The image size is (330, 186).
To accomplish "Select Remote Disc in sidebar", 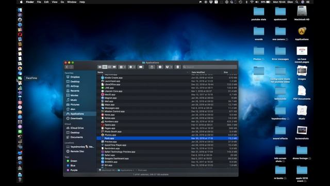I will pyautogui.click(x=77, y=151).
